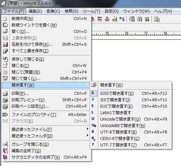Click the save all icon beside すべて上書き保存(Z)
181x166 pixels.
pyautogui.click(x=5, y=51)
